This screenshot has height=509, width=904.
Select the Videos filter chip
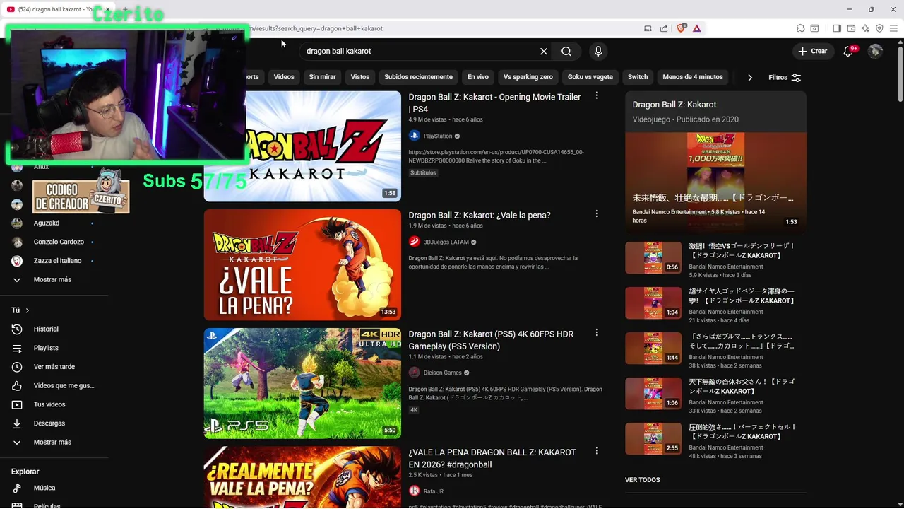[x=284, y=77]
